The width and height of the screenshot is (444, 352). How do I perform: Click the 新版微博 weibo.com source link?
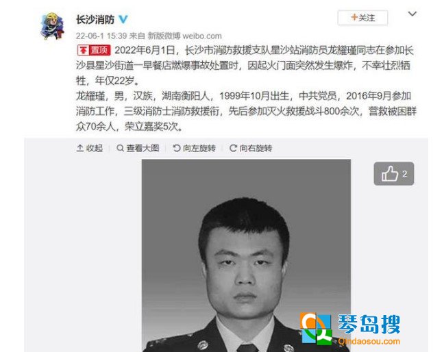point(184,36)
